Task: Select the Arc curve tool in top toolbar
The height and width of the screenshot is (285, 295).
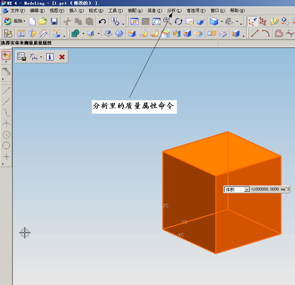Action: coord(266,33)
